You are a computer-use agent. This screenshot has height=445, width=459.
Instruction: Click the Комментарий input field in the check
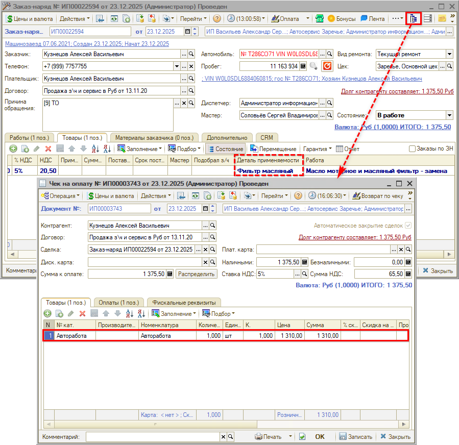153,437
